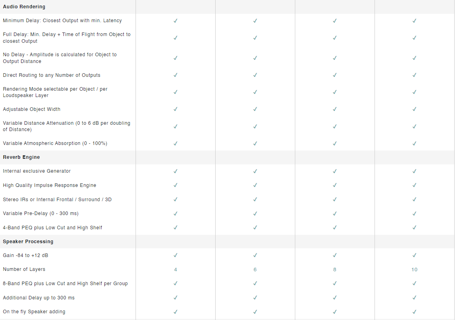Click the Stereo IRs or Internal Frontal label
The image size is (455, 320).
click(57, 200)
